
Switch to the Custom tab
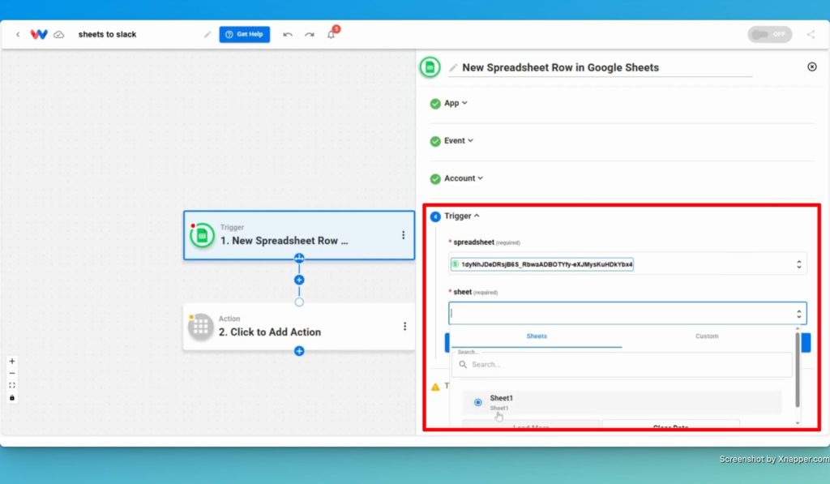(707, 336)
